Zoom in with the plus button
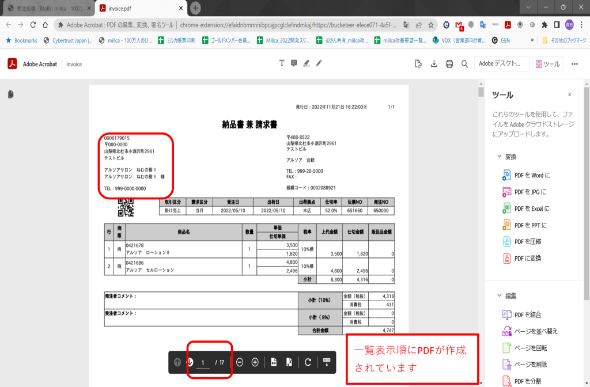 tap(255, 362)
